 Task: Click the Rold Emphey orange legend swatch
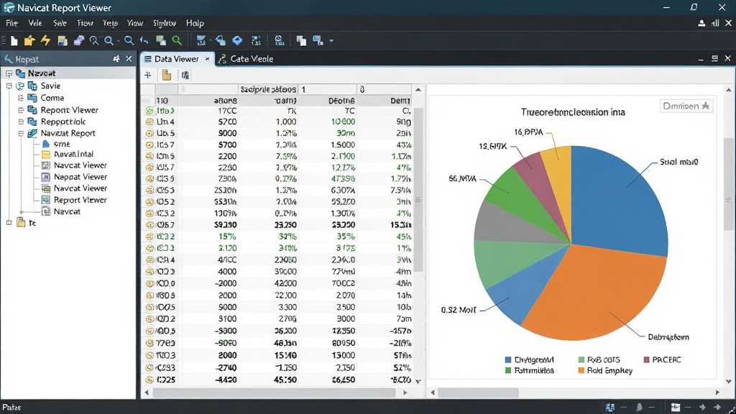[x=581, y=370]
